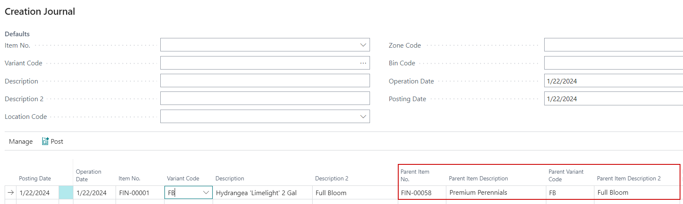683x204 pixels.
Task: Click the Bin Code field
Action: 613,63
